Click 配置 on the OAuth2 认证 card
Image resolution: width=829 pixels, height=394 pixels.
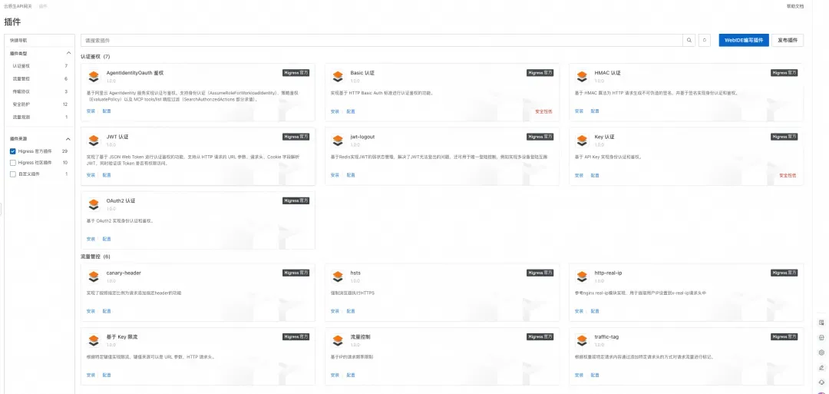click(x=107, y=239)
